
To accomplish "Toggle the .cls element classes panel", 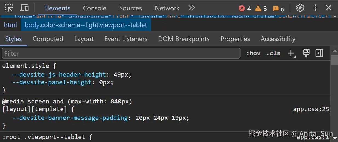I will click(273, 53).
